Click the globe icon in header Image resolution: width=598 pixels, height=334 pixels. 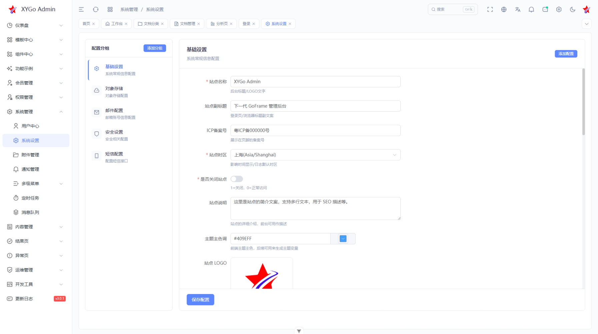click(x=504, y=9)
